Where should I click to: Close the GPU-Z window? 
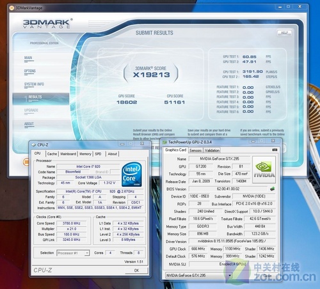pyautogui.click(x=273, y=141)
